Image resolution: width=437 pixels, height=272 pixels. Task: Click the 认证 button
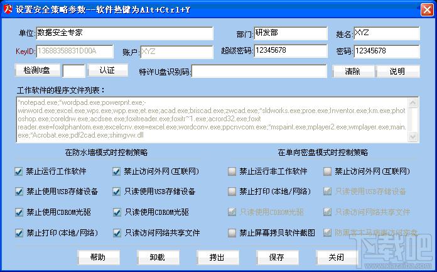108,70
